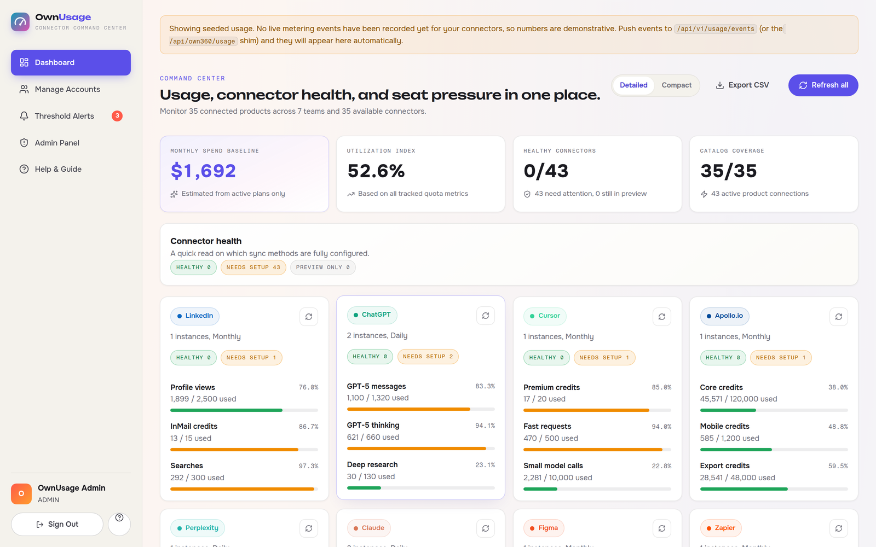Click the Help & Guide question icon
Screen dimensions: 876x547
24,169
